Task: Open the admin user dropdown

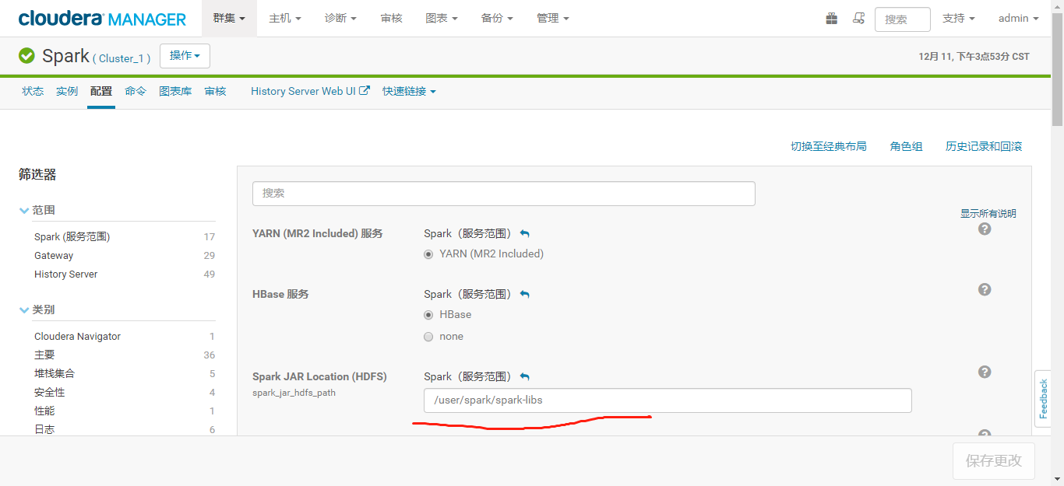Action: click(x=1019, y=18)
